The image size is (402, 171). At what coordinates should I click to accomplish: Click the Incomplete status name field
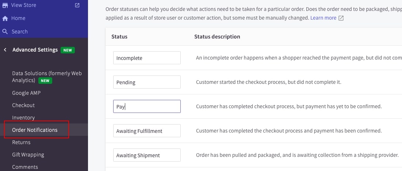[x=147, y=58]
